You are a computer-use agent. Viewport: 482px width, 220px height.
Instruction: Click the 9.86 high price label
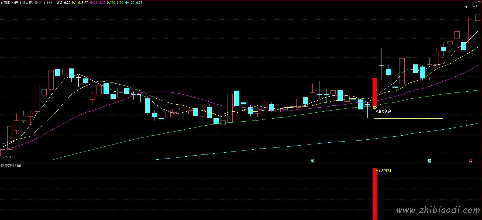point(468,7)
